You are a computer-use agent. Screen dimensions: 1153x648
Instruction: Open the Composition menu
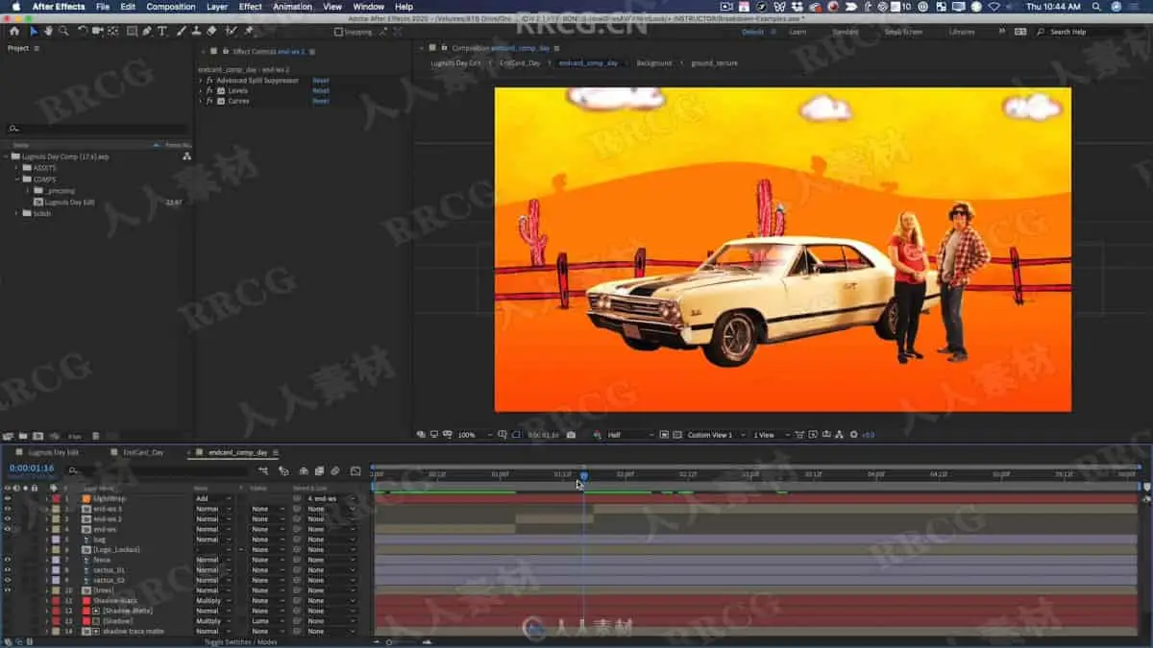(171, 7)
